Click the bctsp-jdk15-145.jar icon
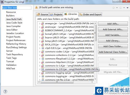130x95 pixels. point(43,41)
